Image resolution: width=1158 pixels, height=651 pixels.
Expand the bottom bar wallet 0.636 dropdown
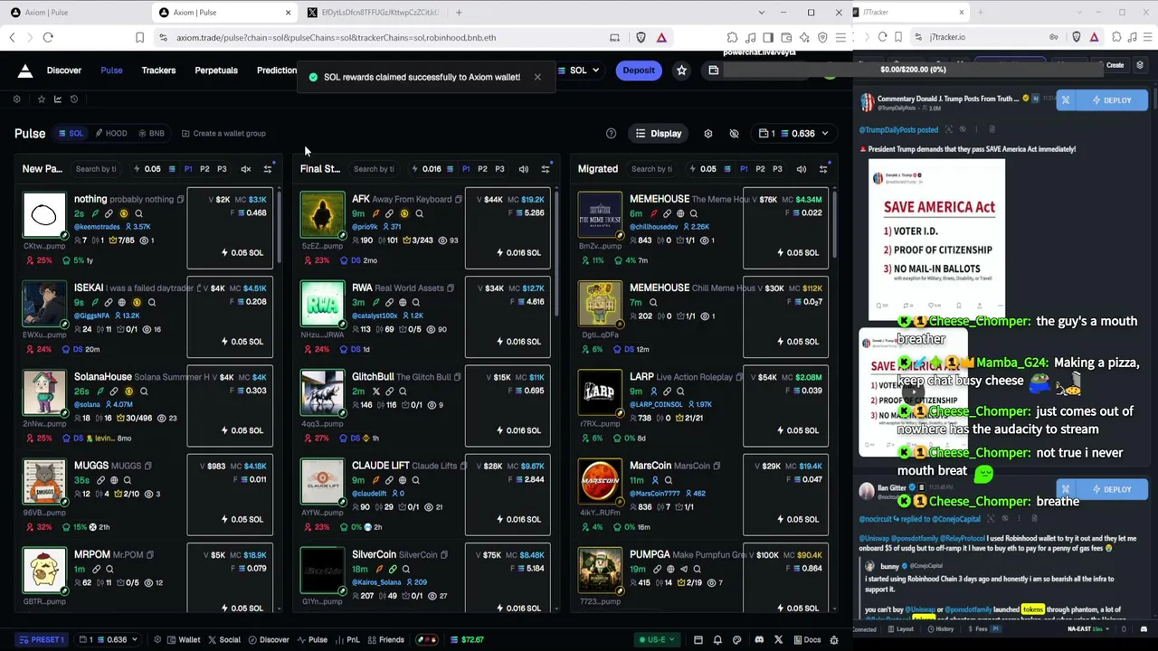tap(109, 640)
